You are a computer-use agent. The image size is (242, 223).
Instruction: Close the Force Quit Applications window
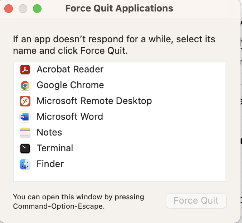(9, 9)
